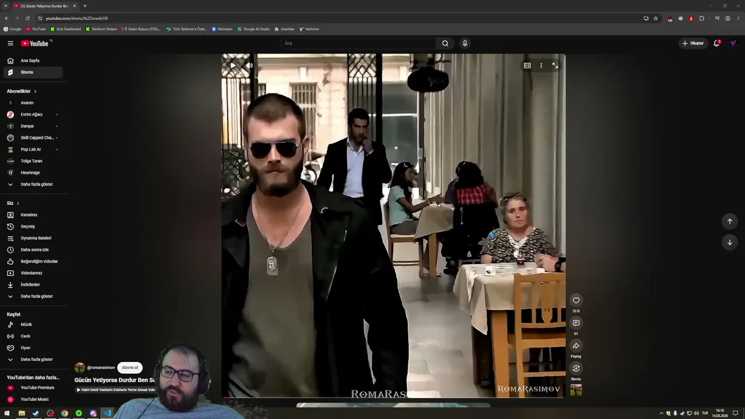
Task: Select Shorts in the sidebar
Action: [33, 72]
